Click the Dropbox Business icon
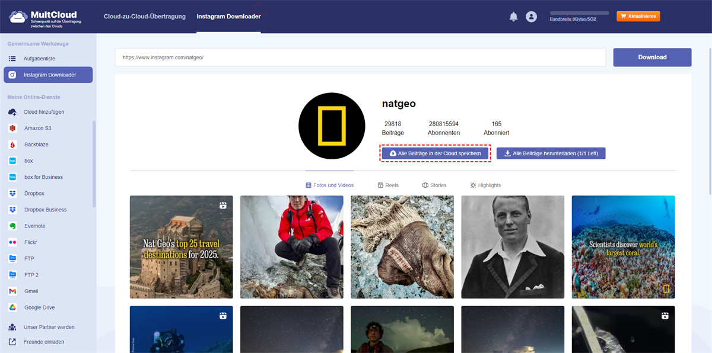This screenshot has width=712, height=353. pyautogui.click(x=12, y=210)
